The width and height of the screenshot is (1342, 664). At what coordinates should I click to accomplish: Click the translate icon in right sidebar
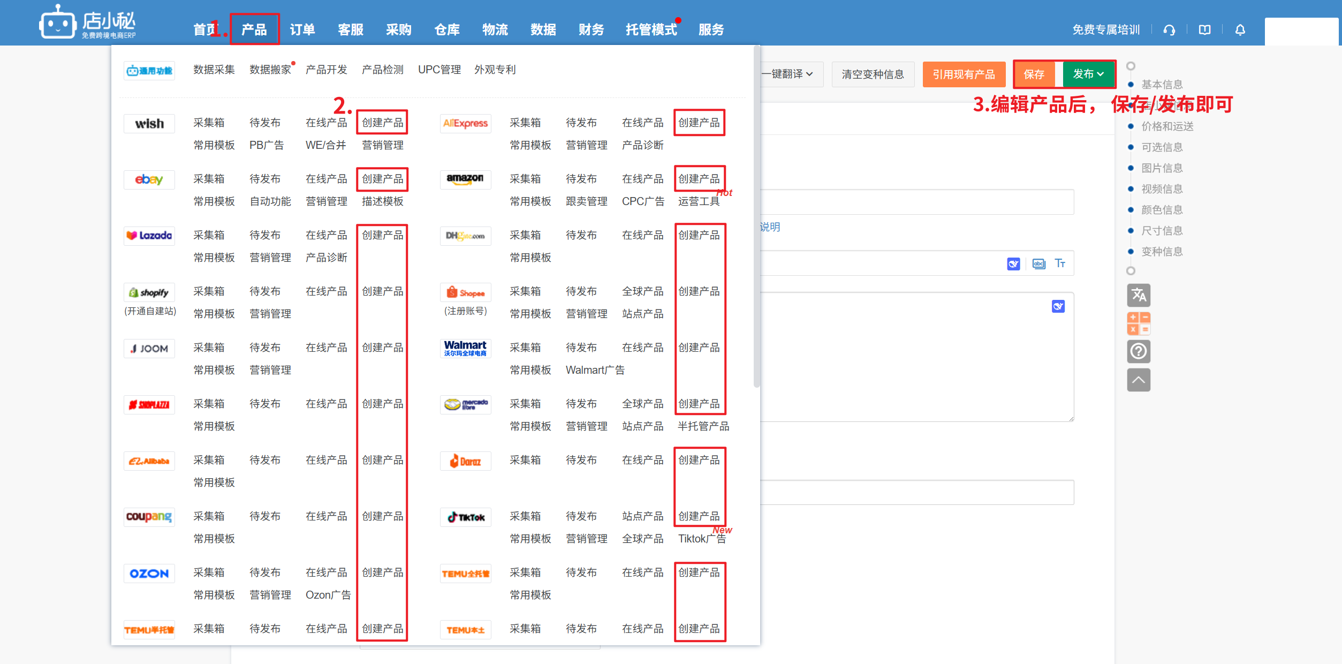click(x=1138, y=295)
